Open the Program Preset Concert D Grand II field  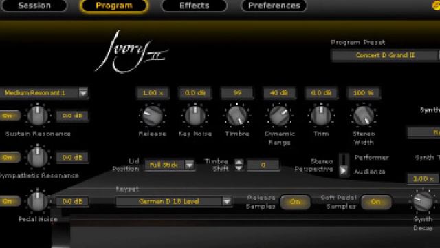click(385, 55)
